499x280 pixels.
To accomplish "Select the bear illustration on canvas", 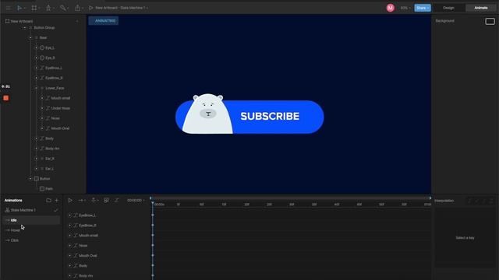I will (207, 114).
